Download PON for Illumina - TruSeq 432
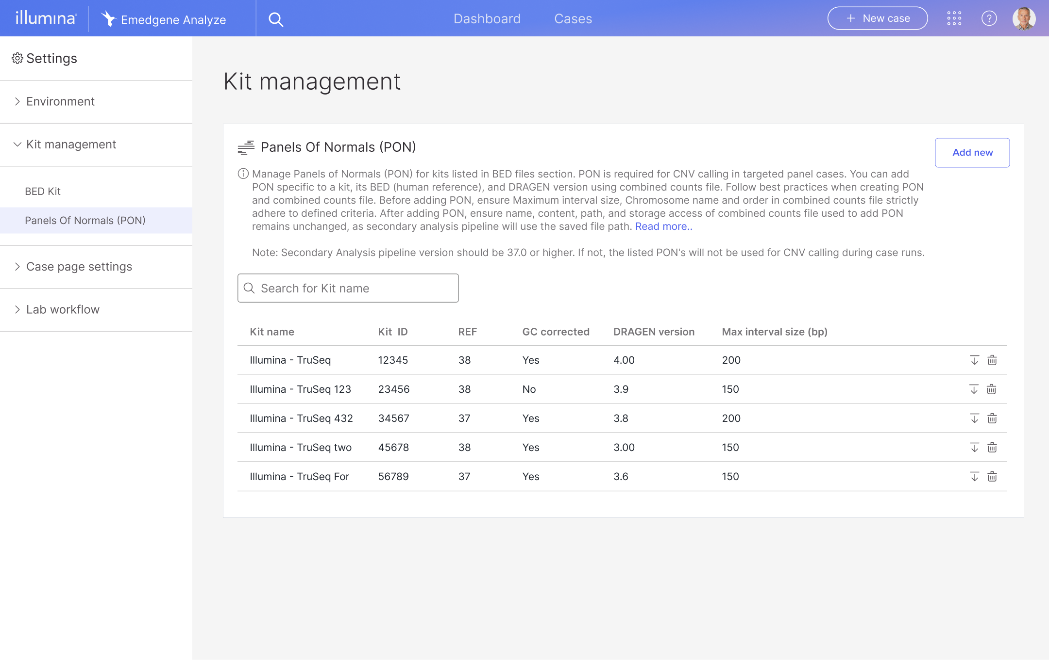 pos(974,418)
